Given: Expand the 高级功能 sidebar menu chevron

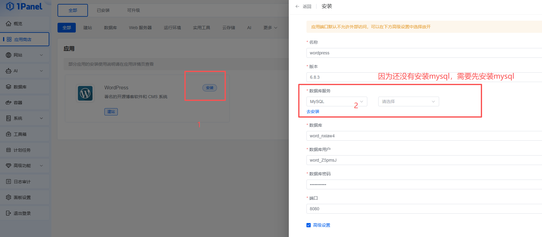Looking at the screenshot, I should pos(41,166).
